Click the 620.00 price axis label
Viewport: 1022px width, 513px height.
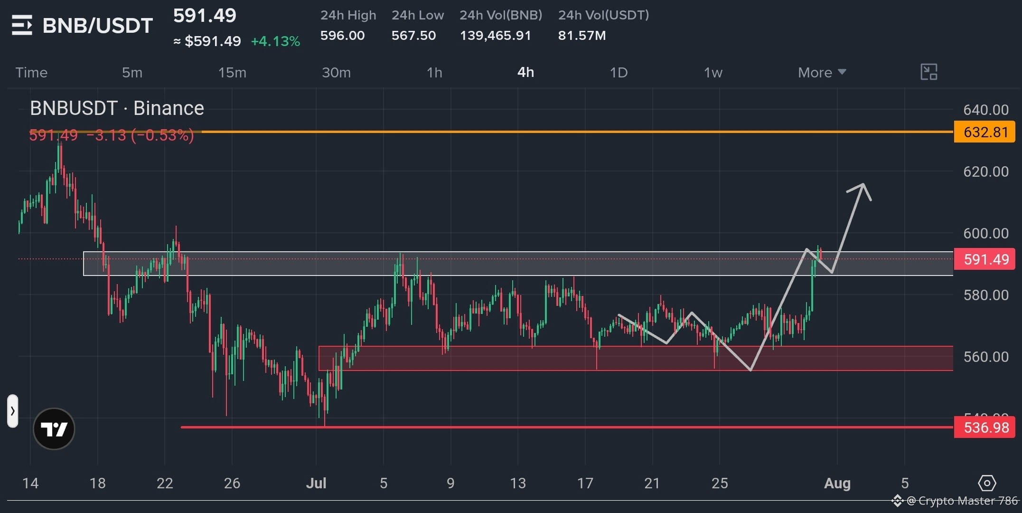click(985, 171)
